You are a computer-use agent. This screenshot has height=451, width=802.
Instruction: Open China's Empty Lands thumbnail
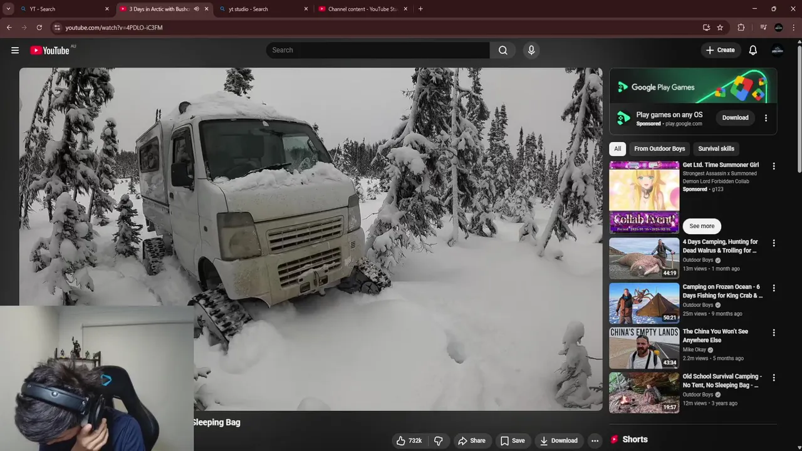pos(644,348)
